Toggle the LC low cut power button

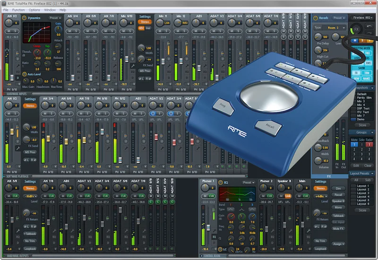tap(220, 249)
